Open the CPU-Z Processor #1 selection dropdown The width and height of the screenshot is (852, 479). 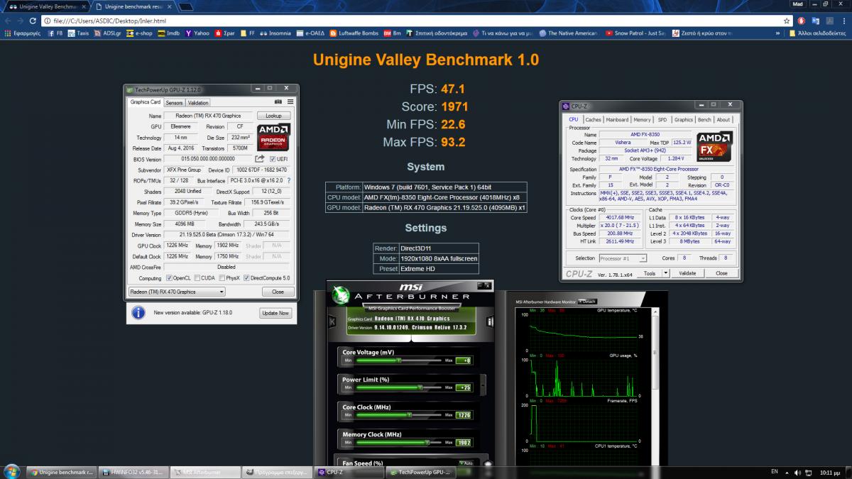[623, 258]
